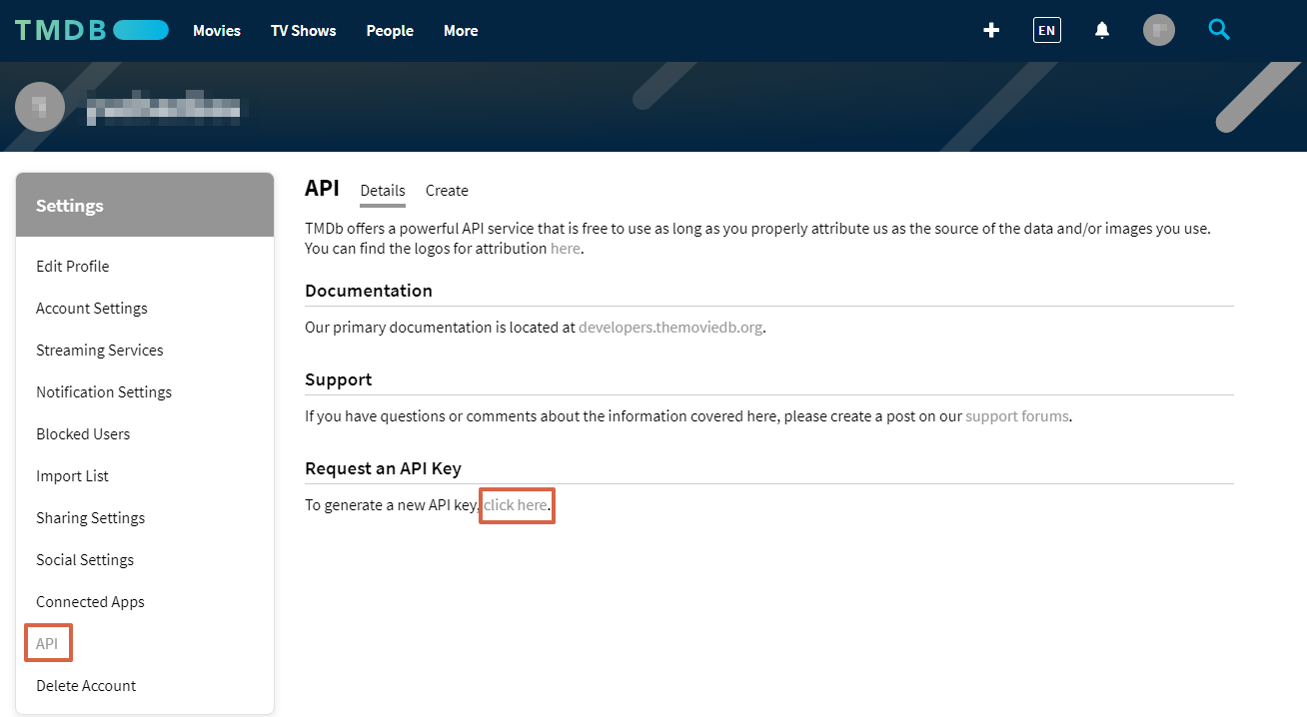The width and height of the screenshot is (1307, 717).
Task: Click the TMDB logo
Action: click(92, 31)
